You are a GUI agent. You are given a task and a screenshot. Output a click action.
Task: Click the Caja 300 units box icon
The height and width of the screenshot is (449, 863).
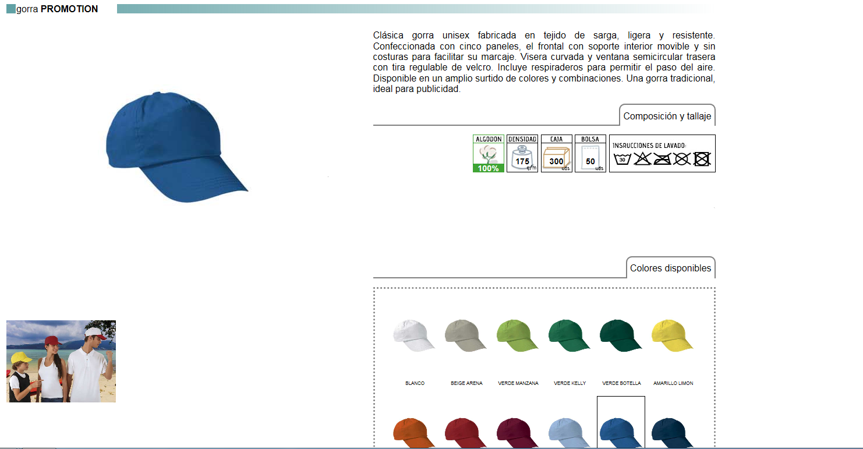(556, 154)
